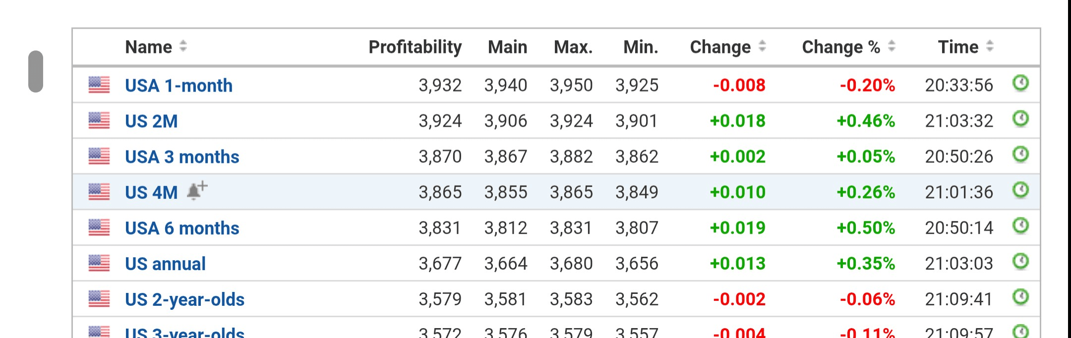Viewport: 1071px width, 338px height.
Task: Sort by Change % column sort arrows
Action: pos(892,47)
